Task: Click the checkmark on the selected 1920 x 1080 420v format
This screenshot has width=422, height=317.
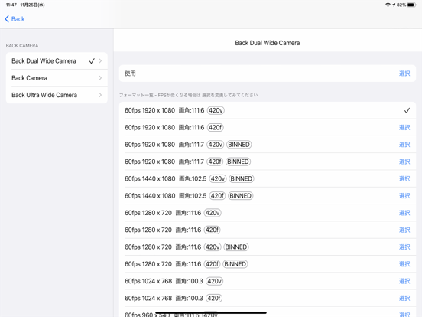Action: pyautogui.click(x=407, y=110)
